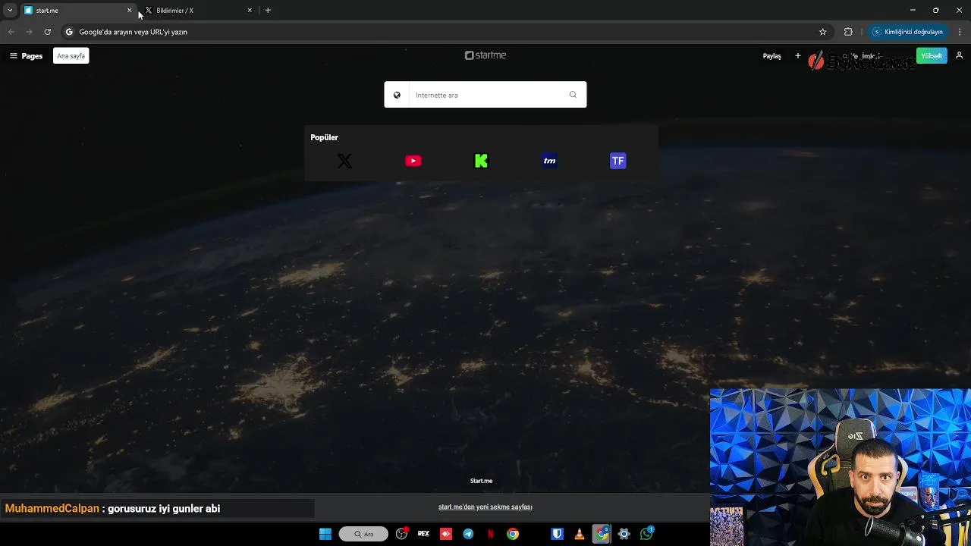971x546 pixels.
Task: Click the green Yükselt upgrade button
Action: tap(932, 55)
